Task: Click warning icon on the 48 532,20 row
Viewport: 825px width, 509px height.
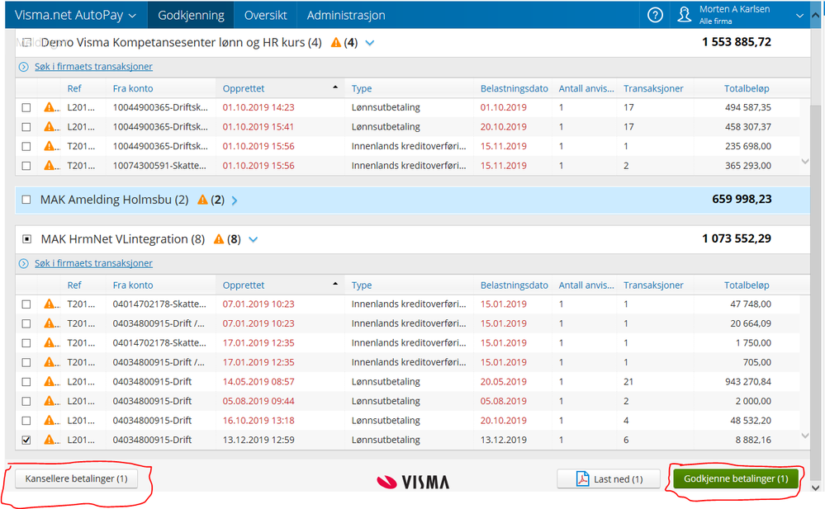Action: [x=50, y=421]
